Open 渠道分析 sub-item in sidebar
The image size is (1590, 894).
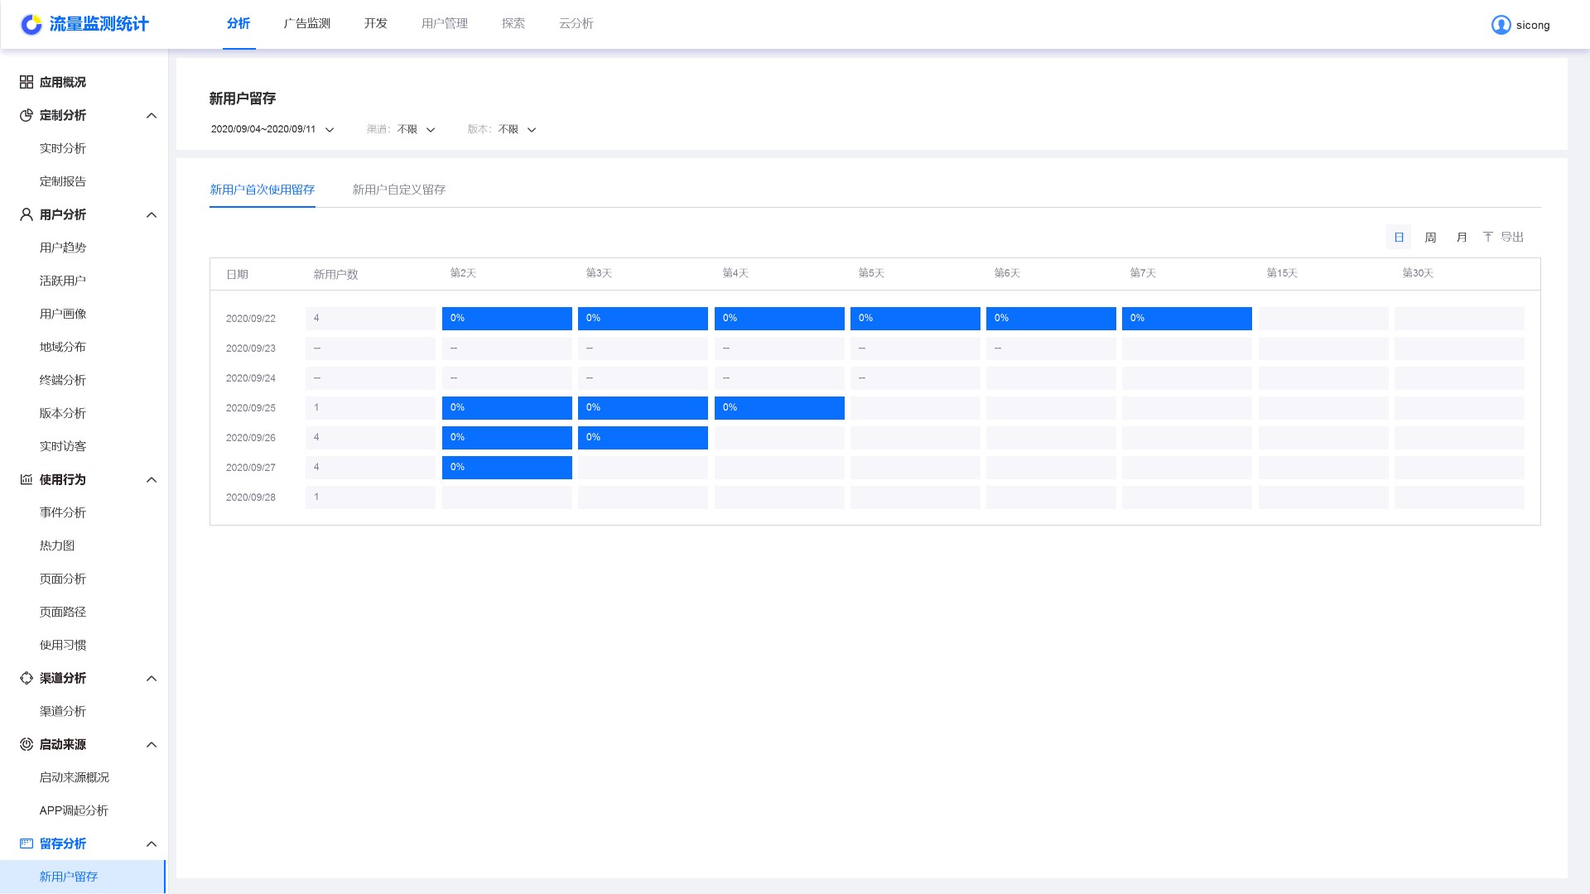pyautogui.click(x=63, y=711)
